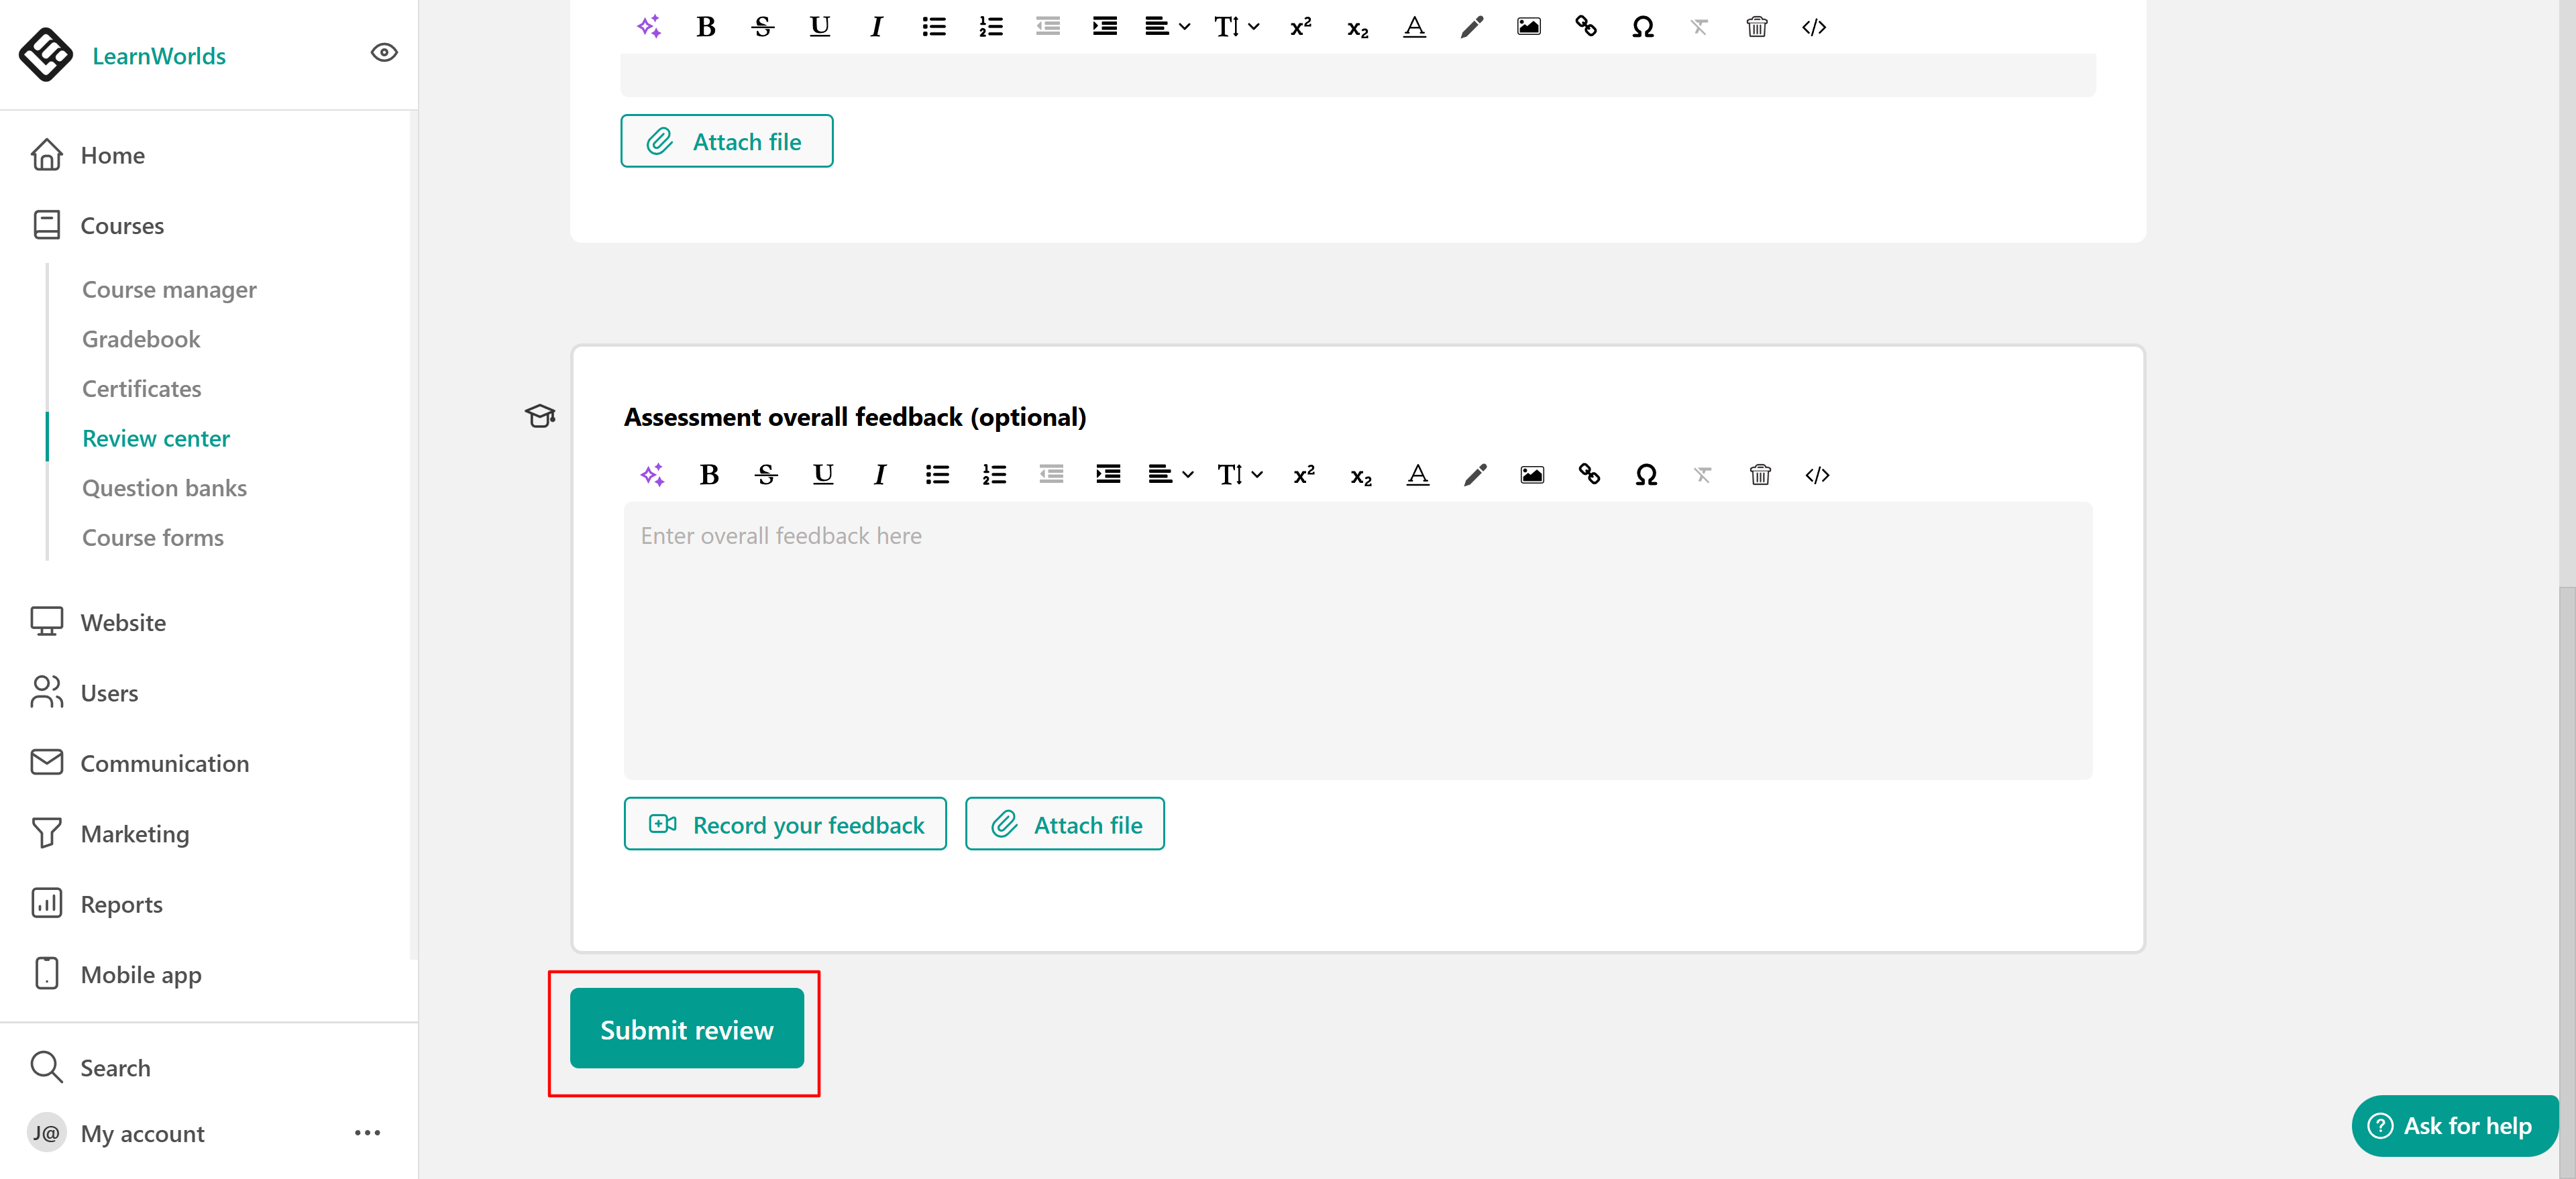Click highlighter pen icon in feedback toolbar
The height and width of the screenshot is (1179, 2576).
1474,475
